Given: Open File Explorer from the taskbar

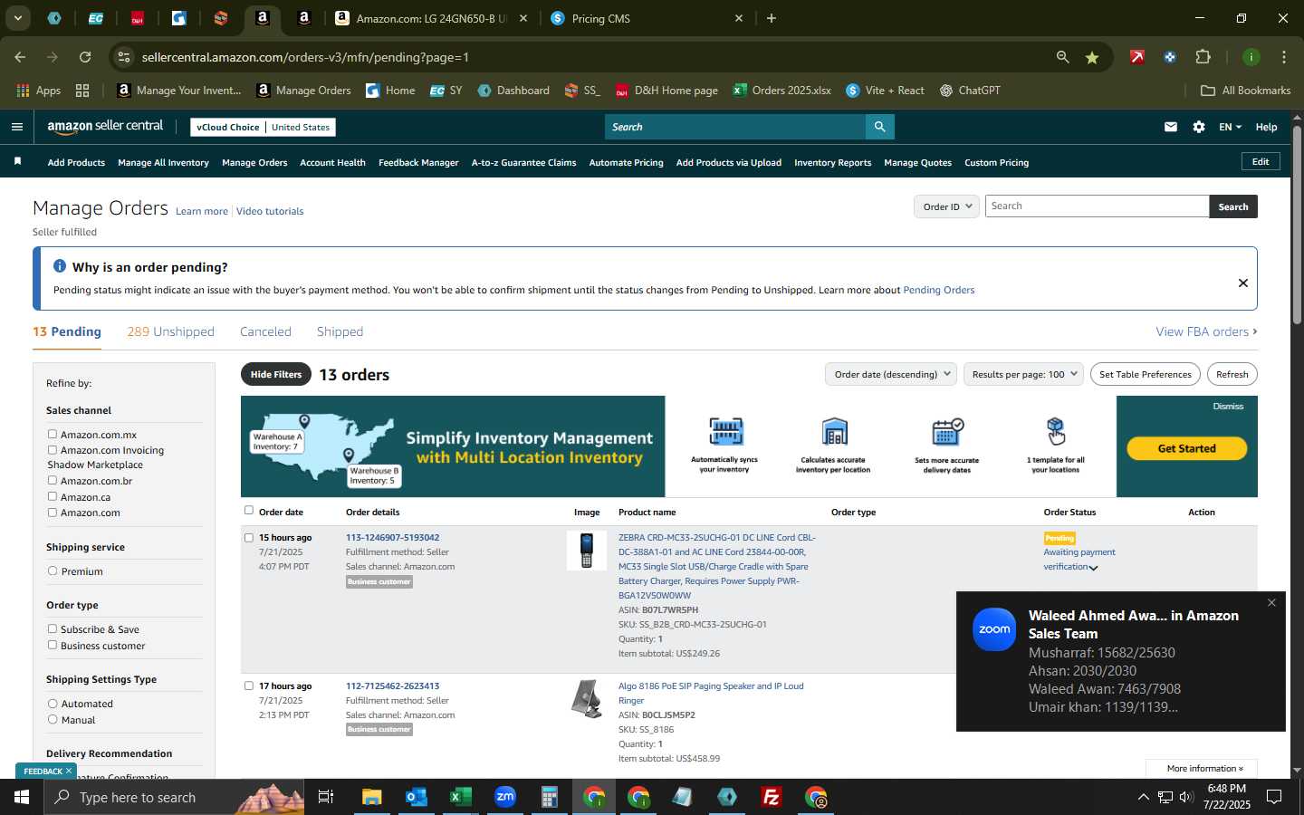Looking at the screenshot, I should [371, 797].
